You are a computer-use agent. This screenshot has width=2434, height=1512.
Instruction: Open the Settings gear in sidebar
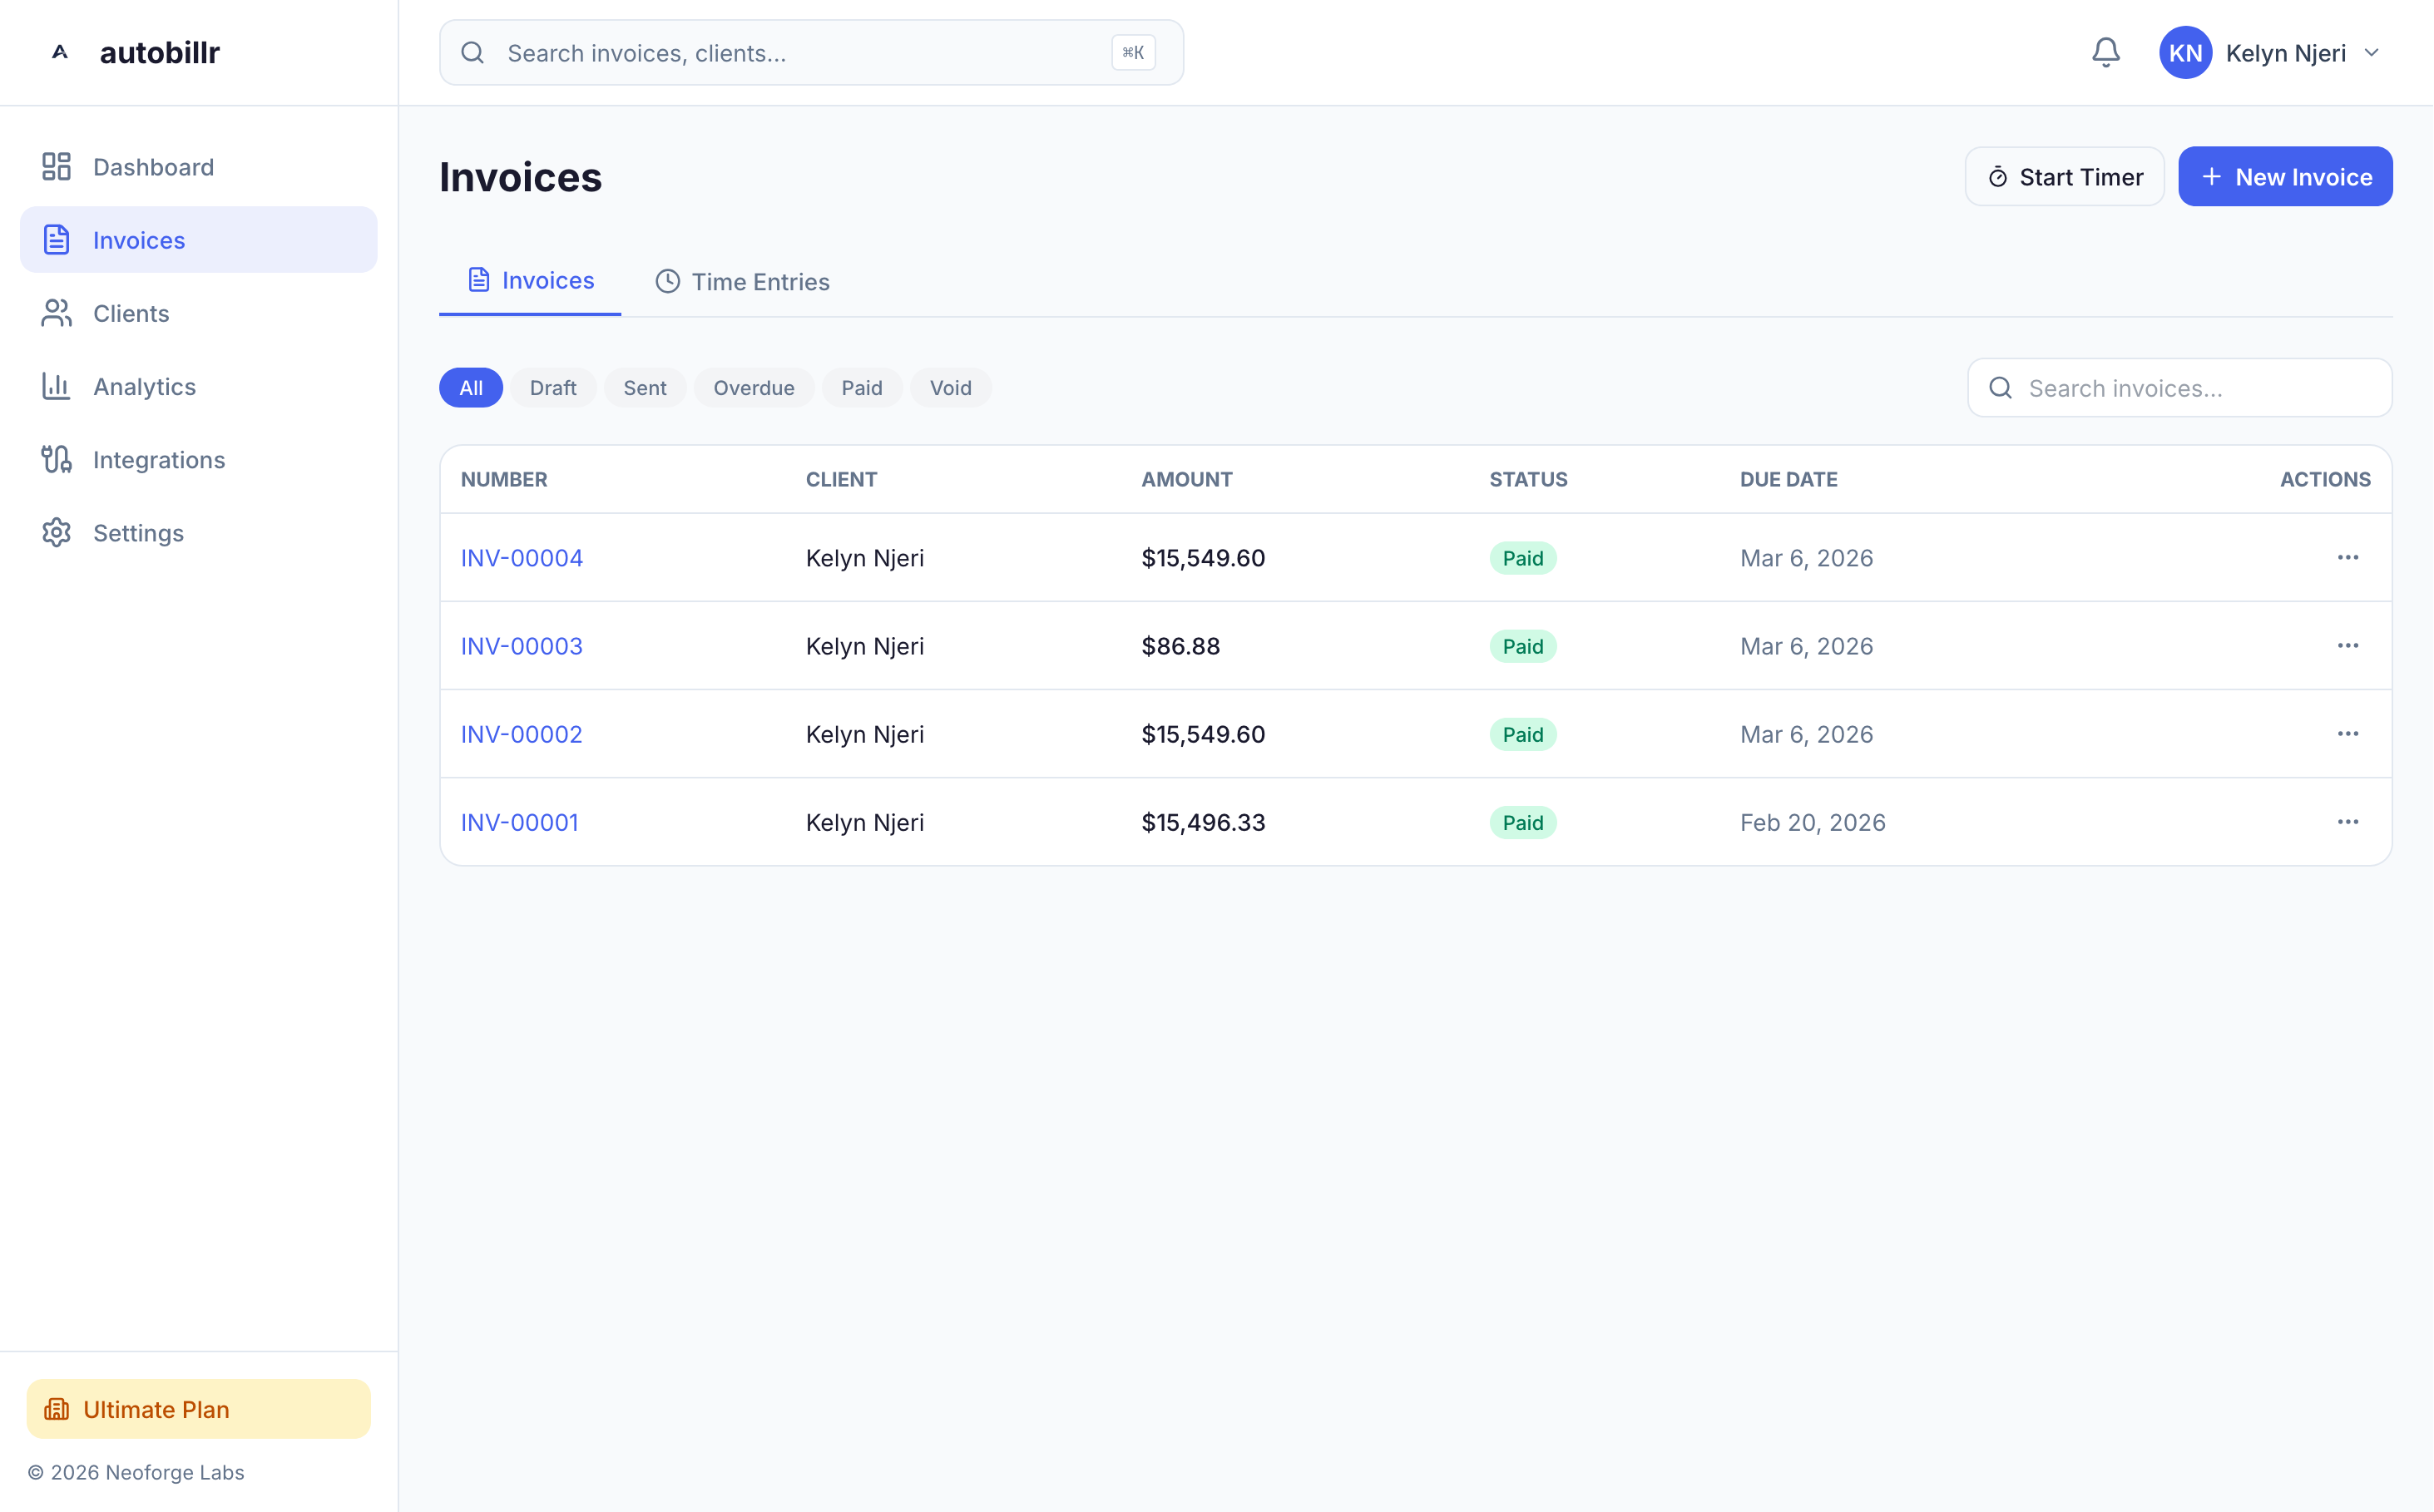pyautogui.click(x=56, y=532)
